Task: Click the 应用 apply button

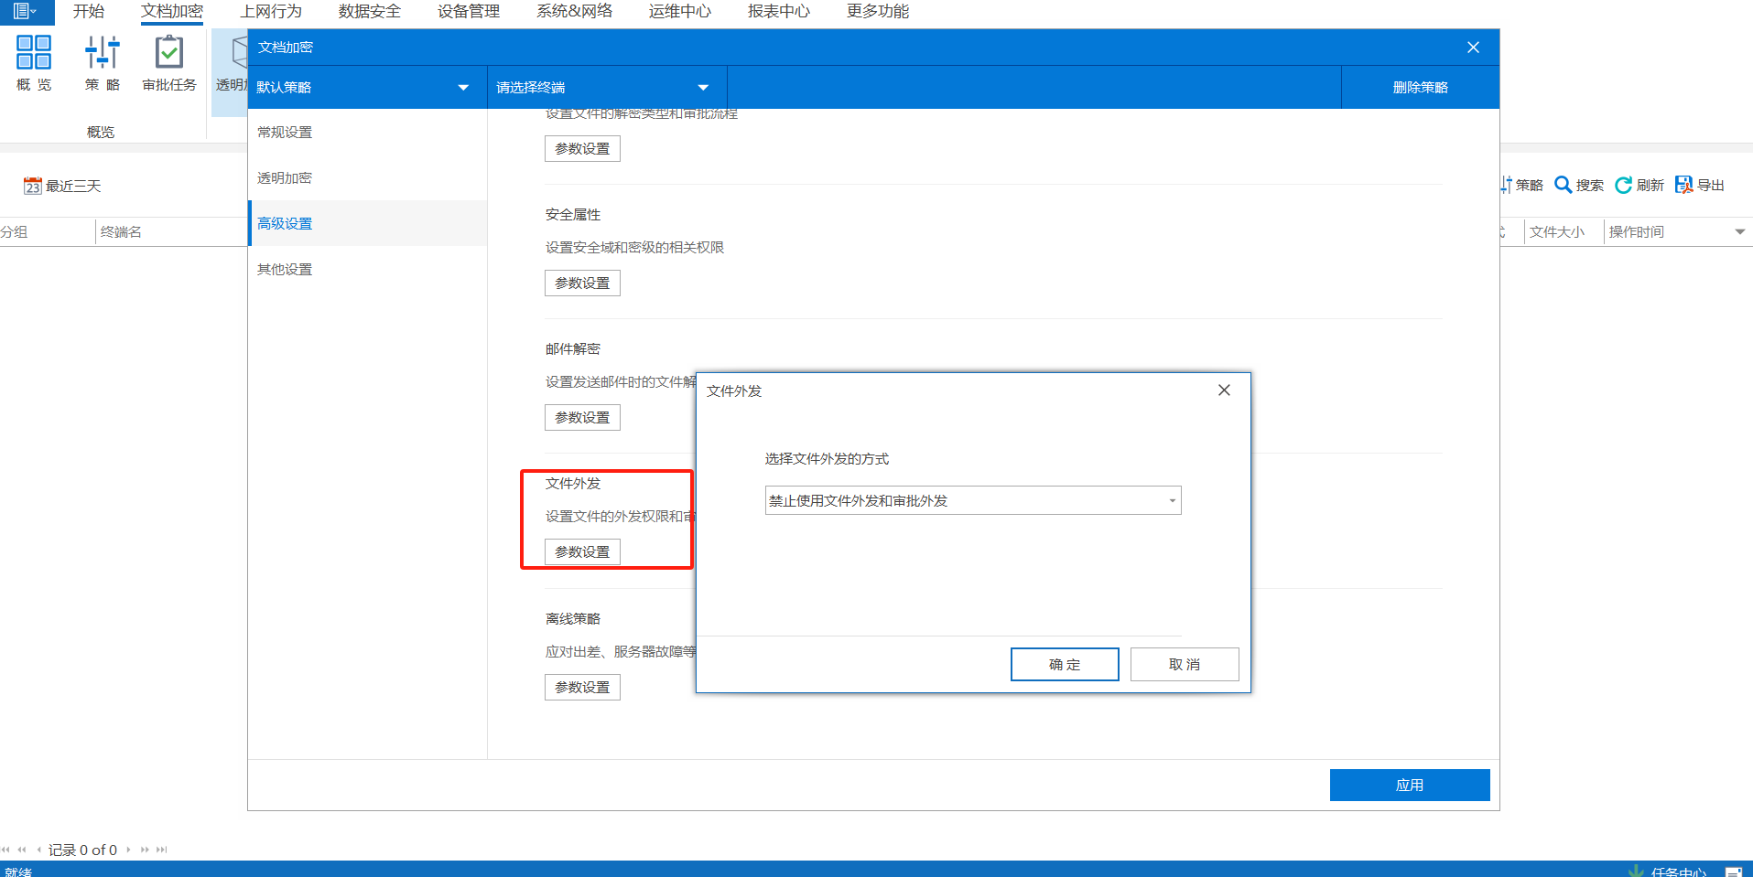Action: coord(1410,785)
